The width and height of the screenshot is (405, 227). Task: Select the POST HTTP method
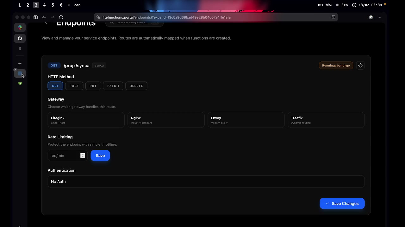(x=74, y=86)
